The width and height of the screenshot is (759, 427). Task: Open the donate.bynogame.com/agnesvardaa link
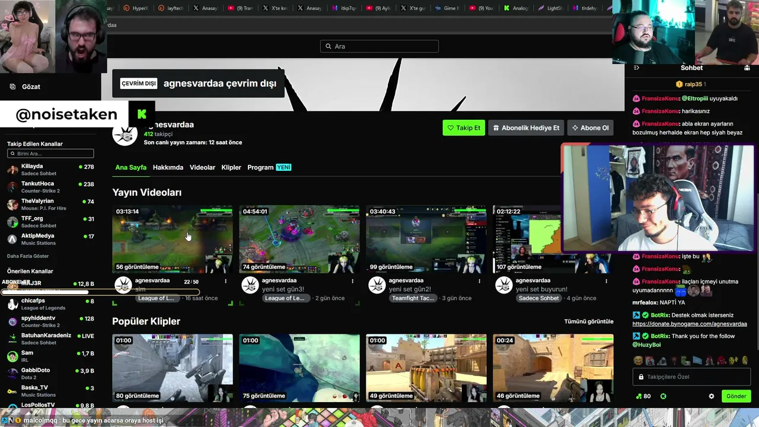(690, 324)
